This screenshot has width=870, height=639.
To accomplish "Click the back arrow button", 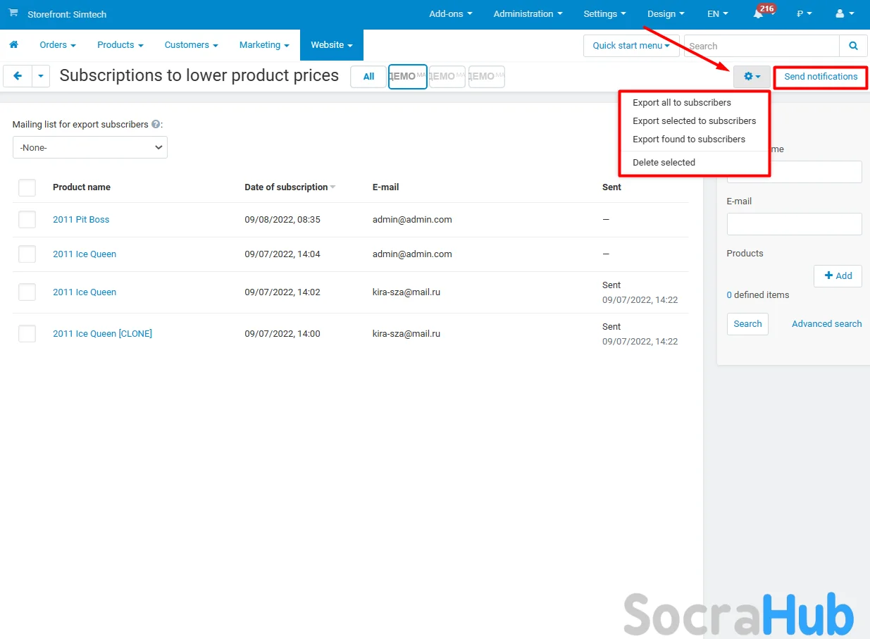I will [18, 76].
